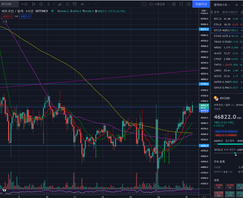Expand the 이름없음 layout dropdown arrow
Image resolution: width=243 pixels, height=198 pixels.
click(168, 4)
